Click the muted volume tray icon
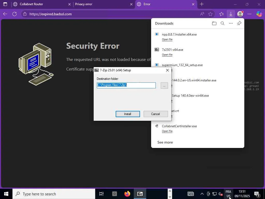The width and height of the screenshot is (265, 199). click(220, 194)
